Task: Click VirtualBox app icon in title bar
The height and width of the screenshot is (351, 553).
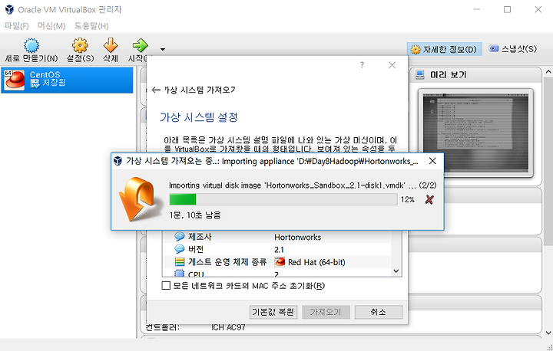Action: coord(9,9)
